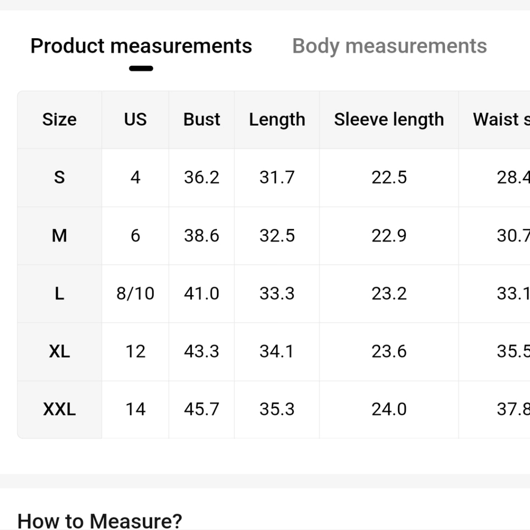The width and height of the screenshot is (530, 530).
Task: Select the Sleeve length column header
Action: 389,120
